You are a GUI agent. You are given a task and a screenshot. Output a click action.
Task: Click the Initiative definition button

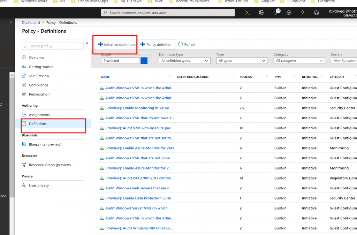[x=116, y=45]
